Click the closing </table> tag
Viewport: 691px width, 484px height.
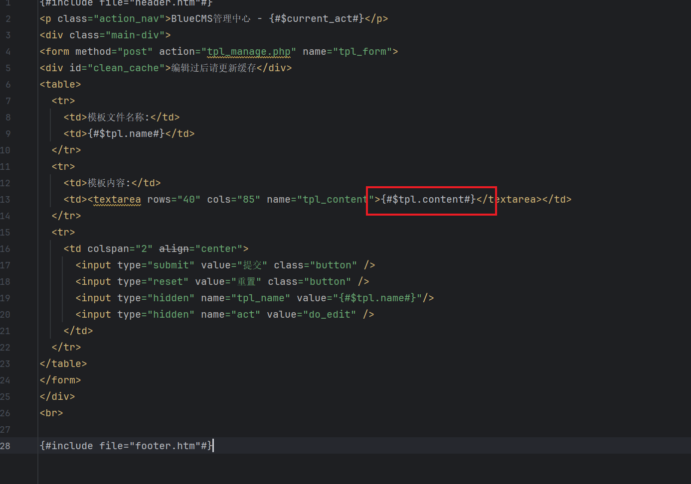tap(63, 364)
